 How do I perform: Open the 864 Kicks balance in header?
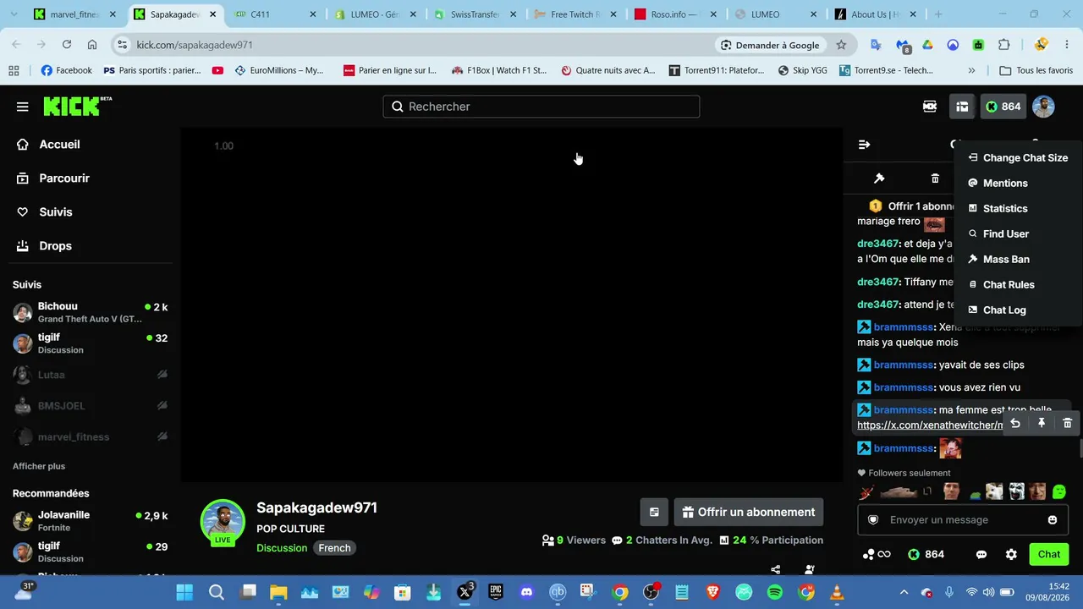[1003, 107]
